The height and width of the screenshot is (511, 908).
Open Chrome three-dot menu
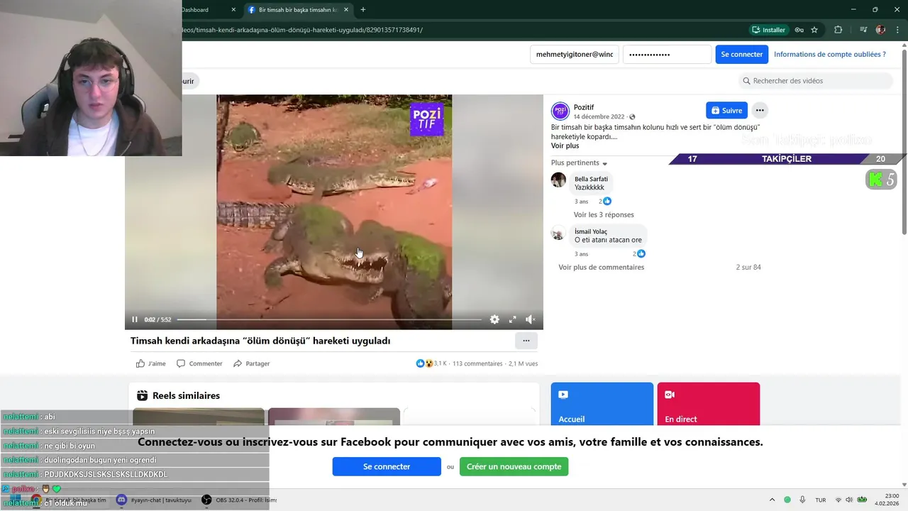897,30
